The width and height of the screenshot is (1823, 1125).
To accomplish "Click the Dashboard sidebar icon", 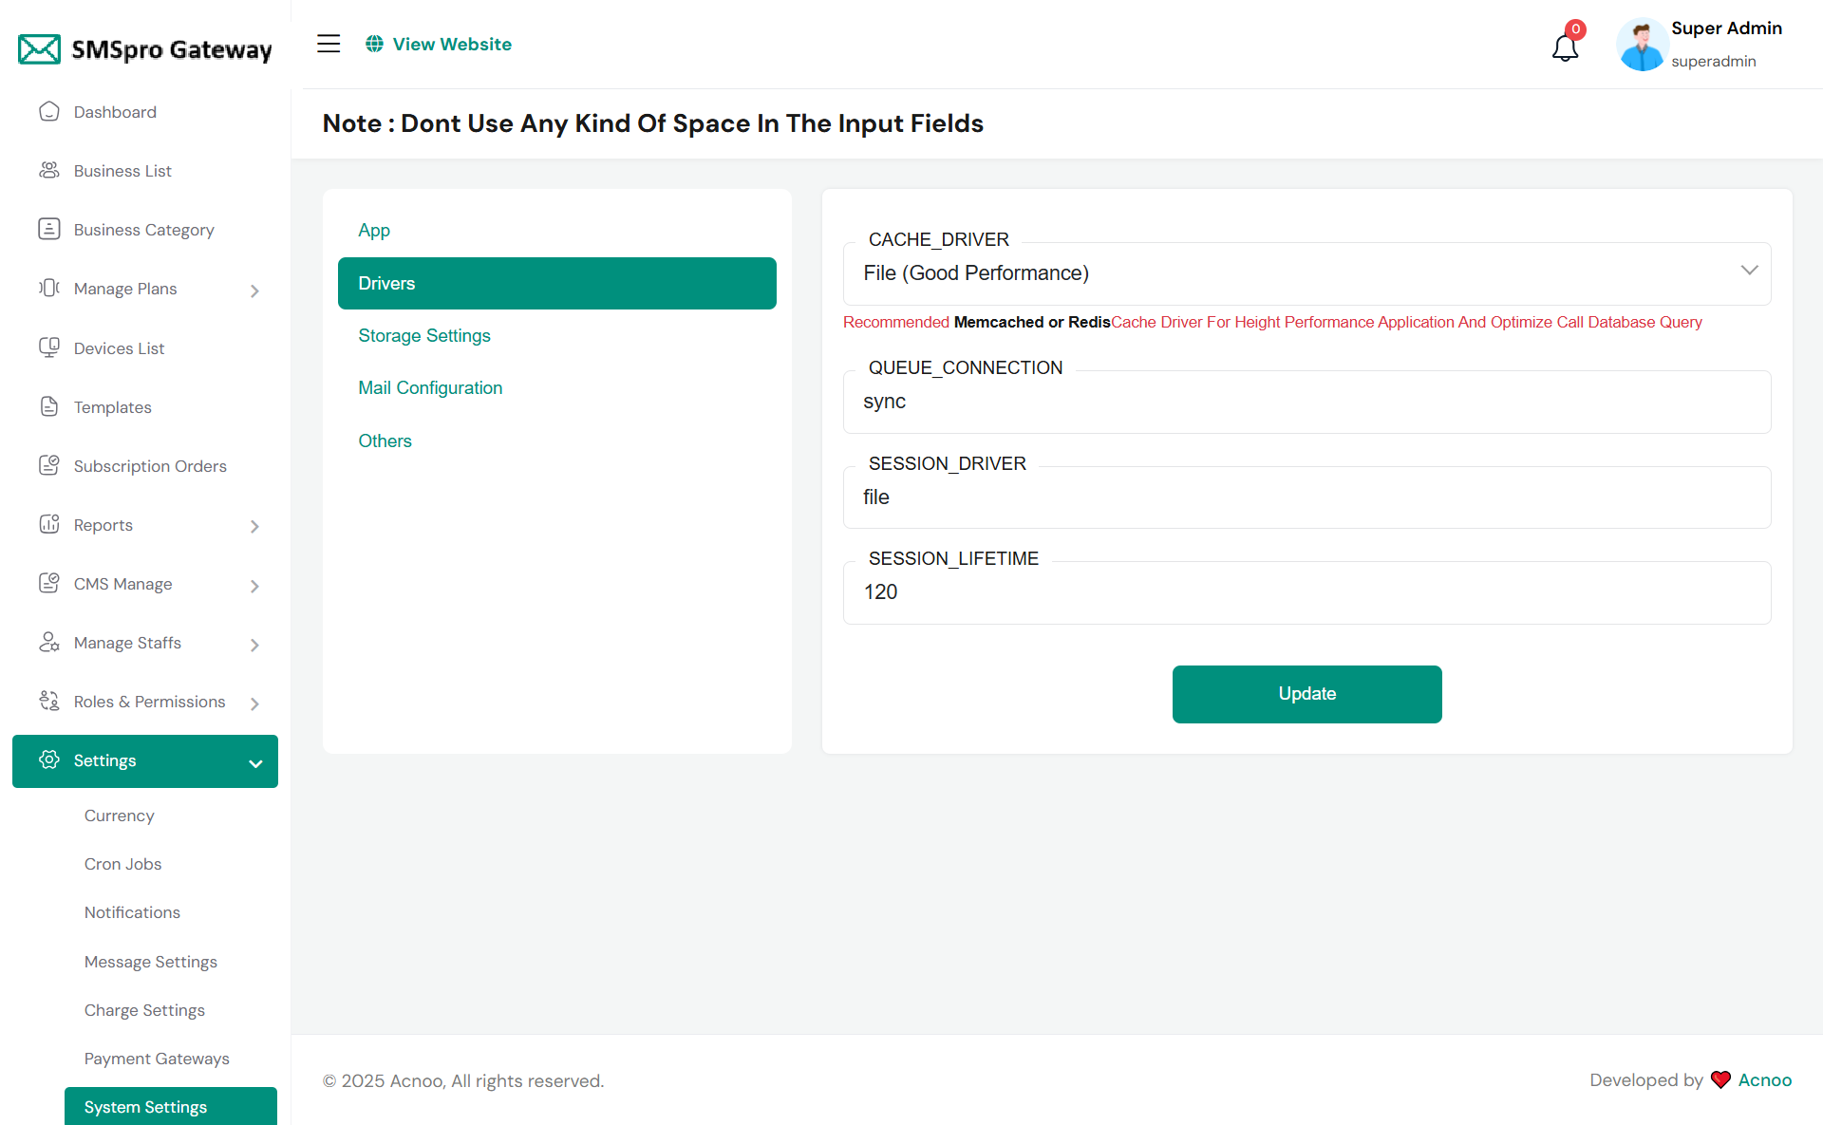I will [x=49, y=112].
